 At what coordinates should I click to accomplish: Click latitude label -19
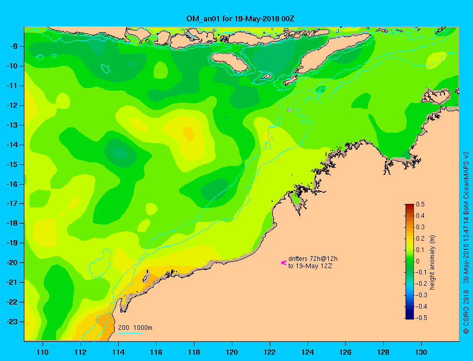[12, 243]
